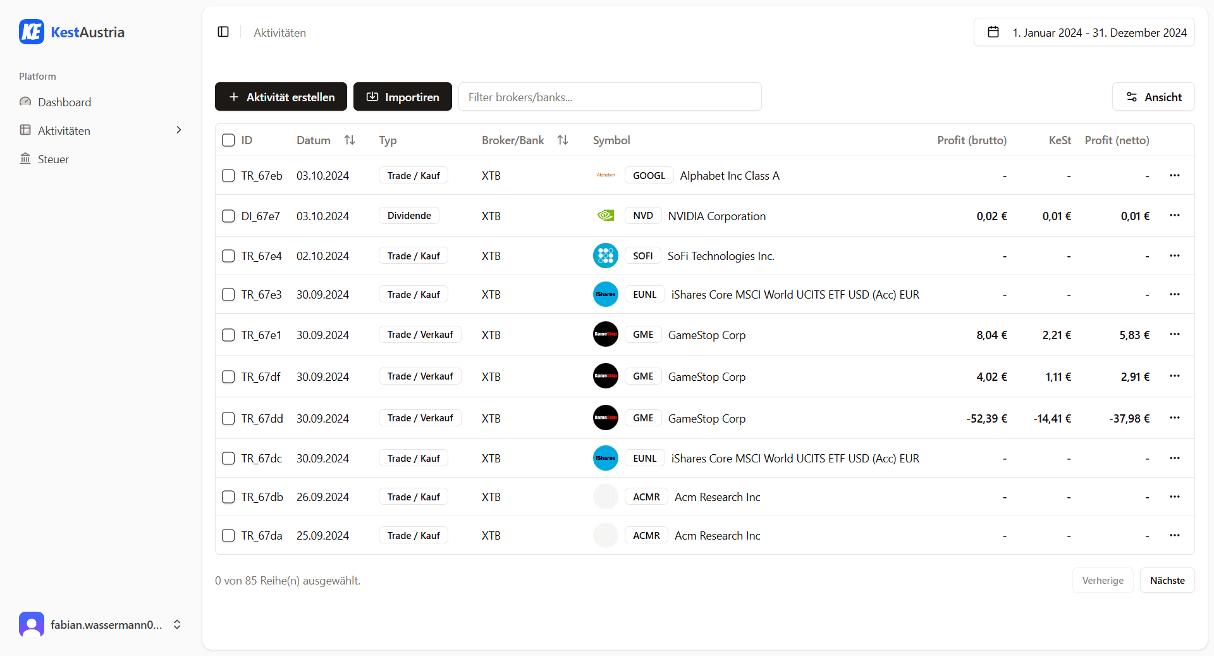
Task: Check the TR_67df row checkbox
Action: [x=228, y=376]
